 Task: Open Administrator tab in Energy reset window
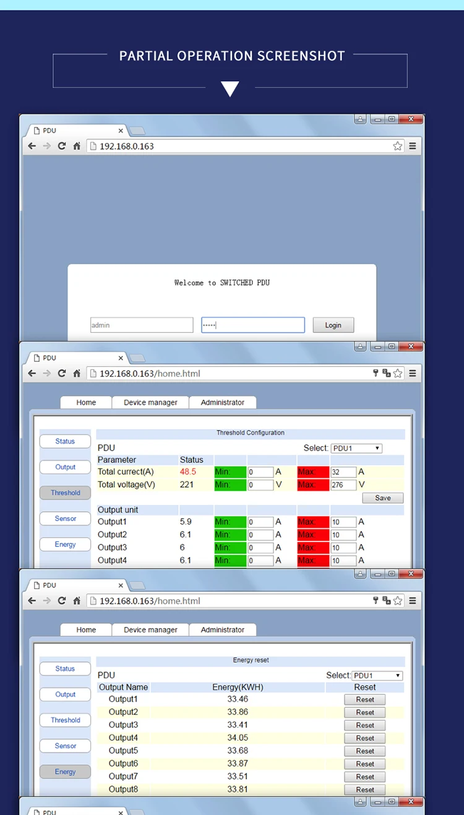pyautogui.click(x=223, y=629)
